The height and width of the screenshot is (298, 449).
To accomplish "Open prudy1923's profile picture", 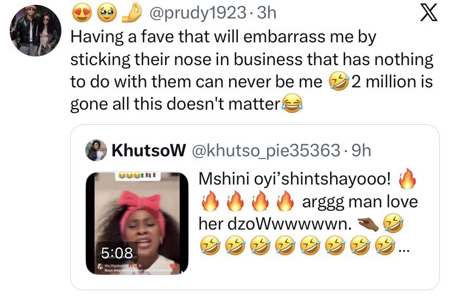I will (x=36, y=30).
